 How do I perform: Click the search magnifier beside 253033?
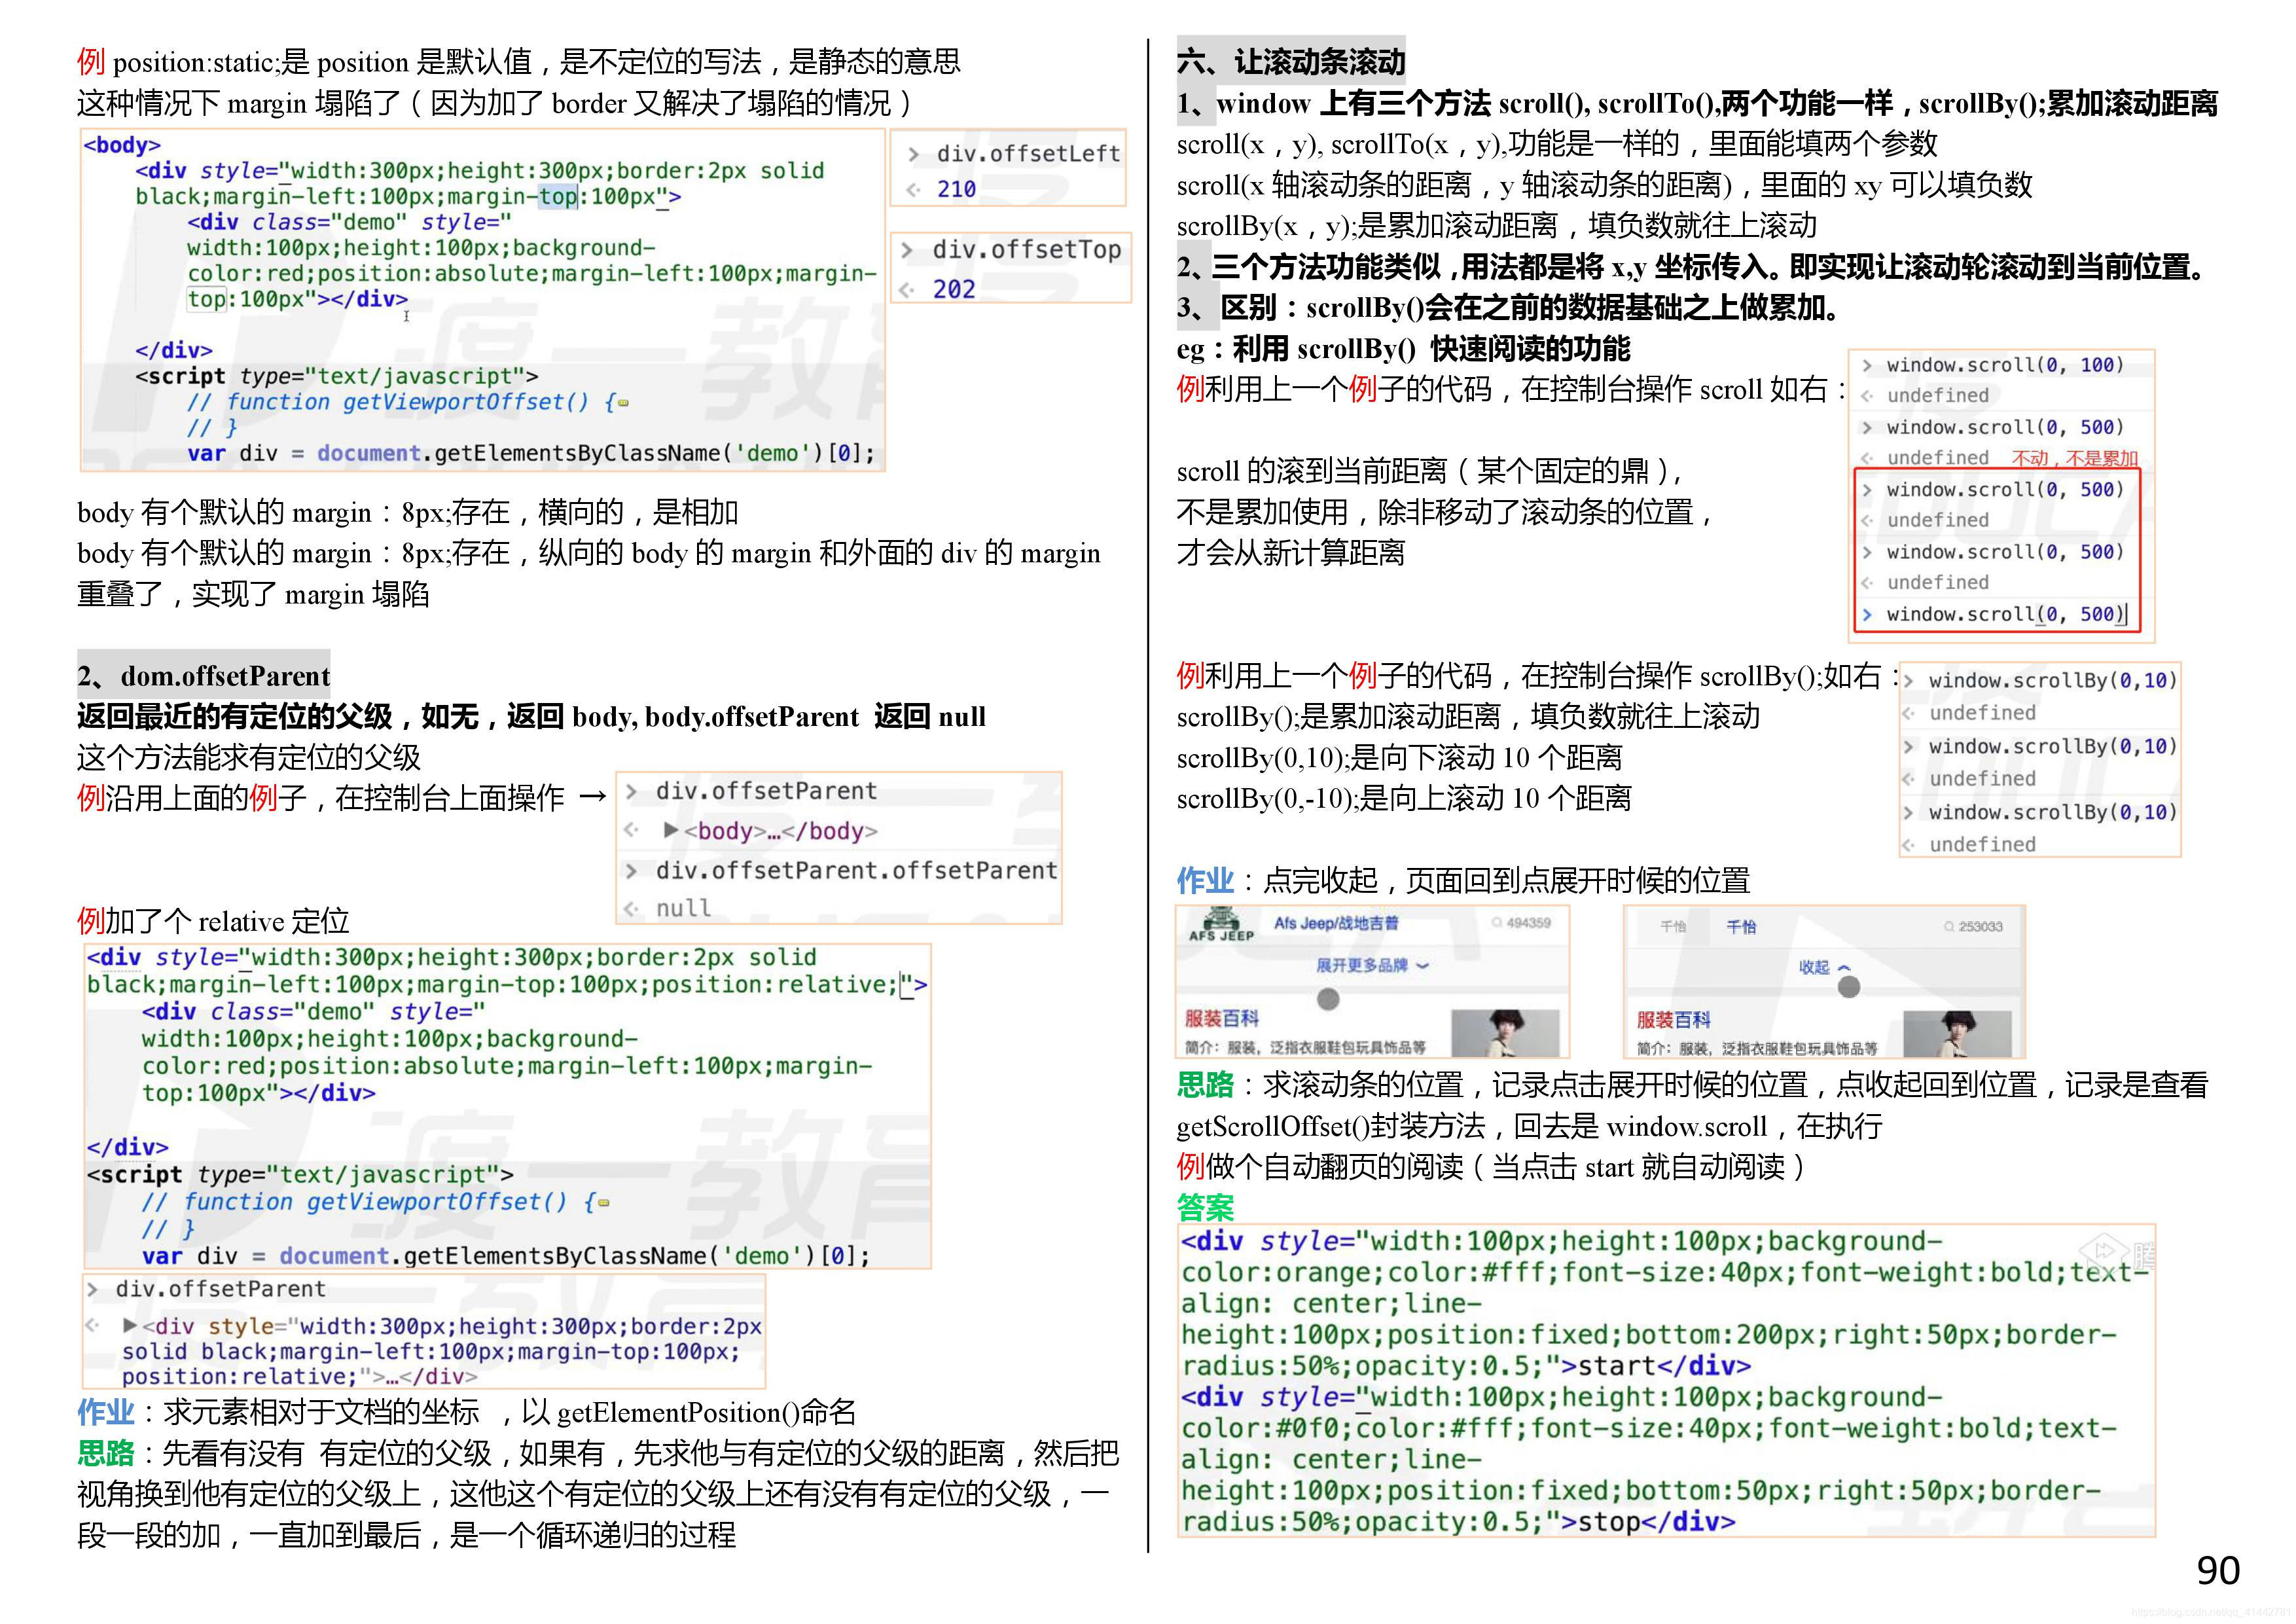[x=1949, y=927]
